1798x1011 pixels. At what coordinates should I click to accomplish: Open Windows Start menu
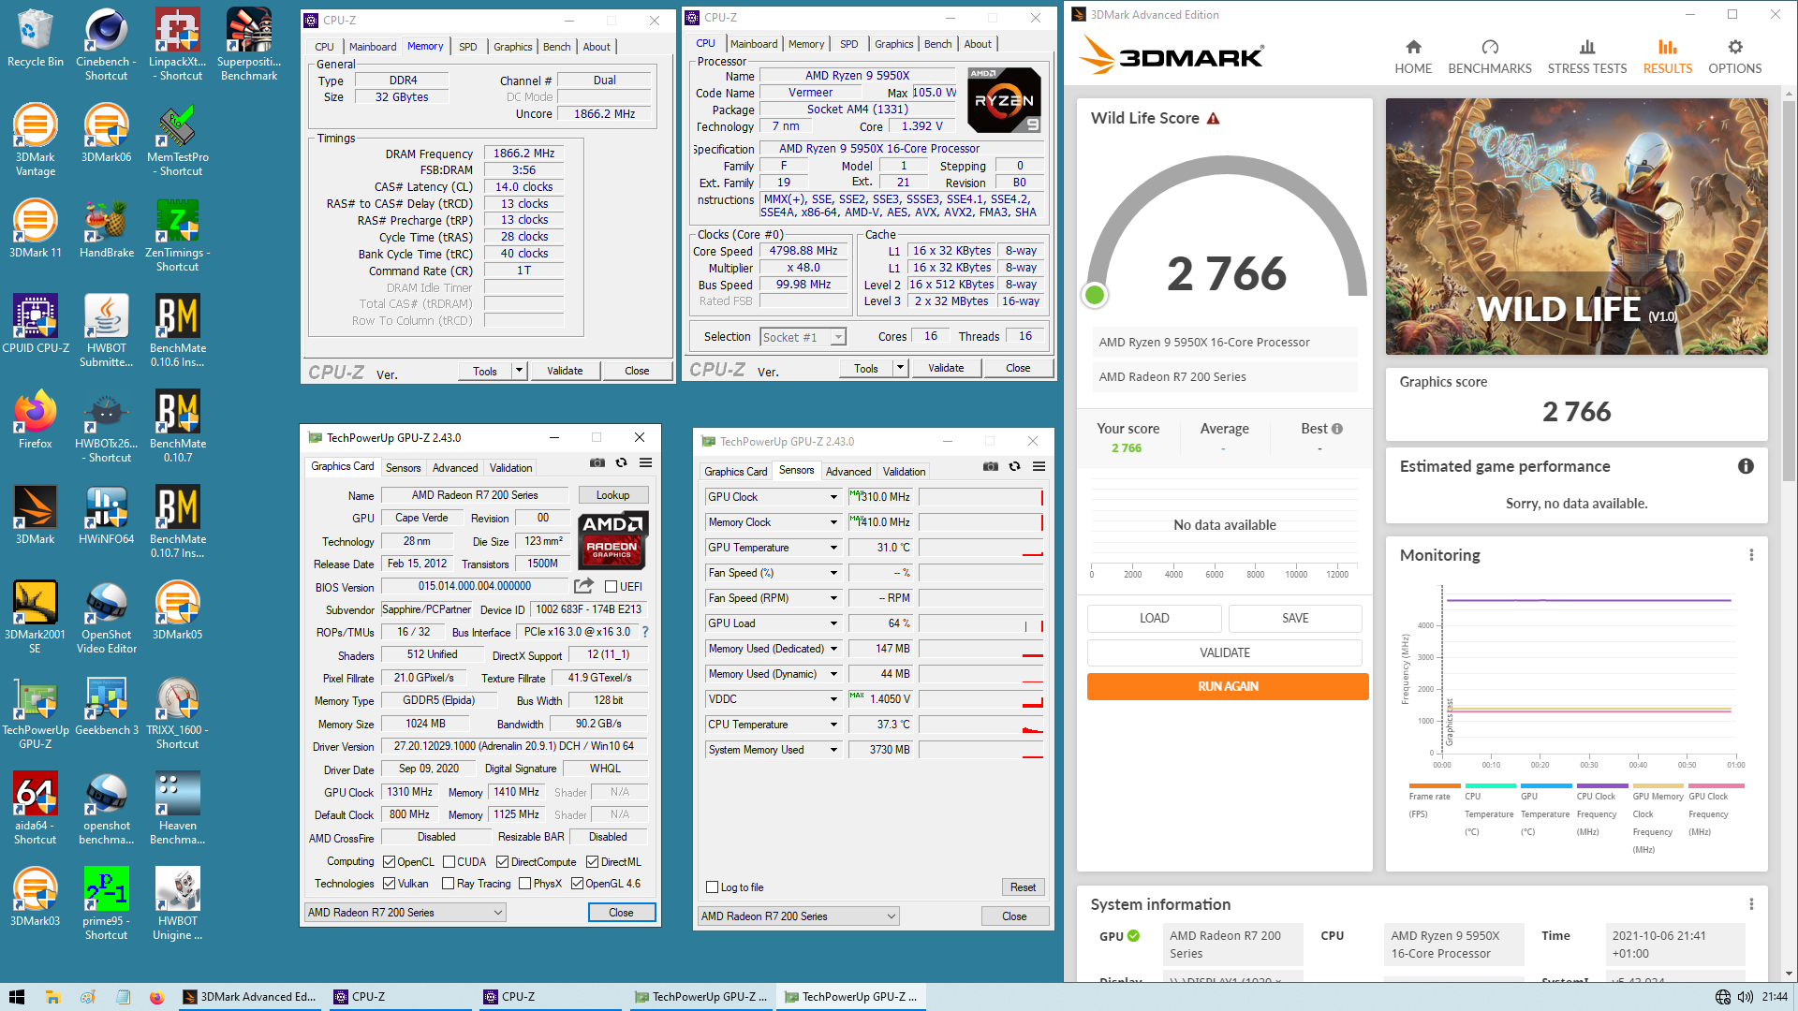click(x=16, y=997)
